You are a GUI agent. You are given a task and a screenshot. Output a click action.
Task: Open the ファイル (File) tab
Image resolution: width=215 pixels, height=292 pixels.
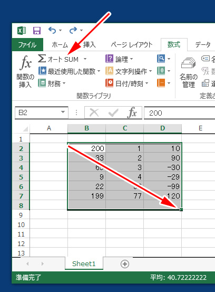(x=27, y=45)
